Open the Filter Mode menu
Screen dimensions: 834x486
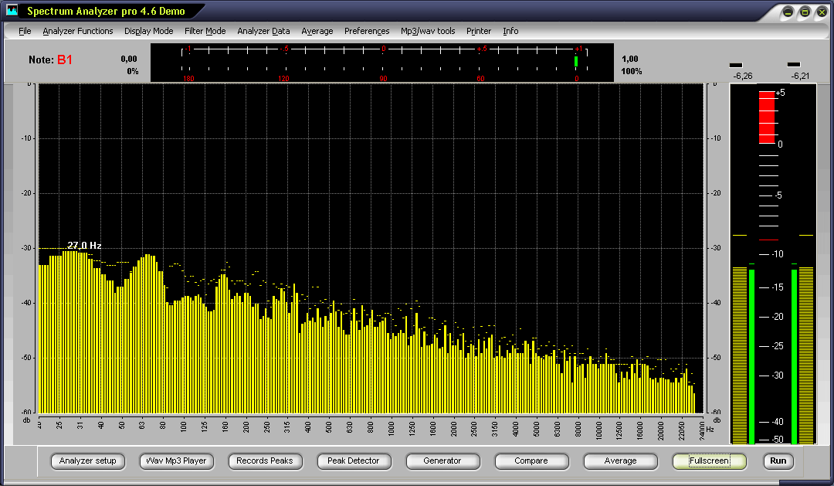tap(205, 31)
